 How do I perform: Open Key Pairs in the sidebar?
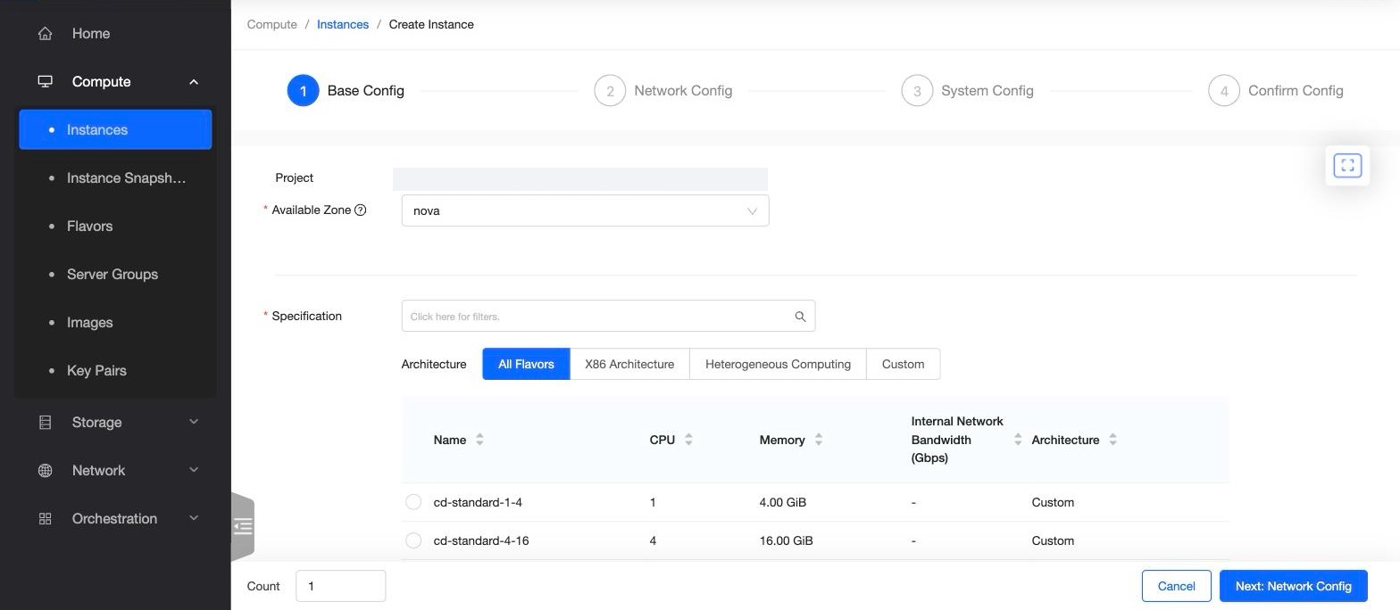click(x=115, y=370)
